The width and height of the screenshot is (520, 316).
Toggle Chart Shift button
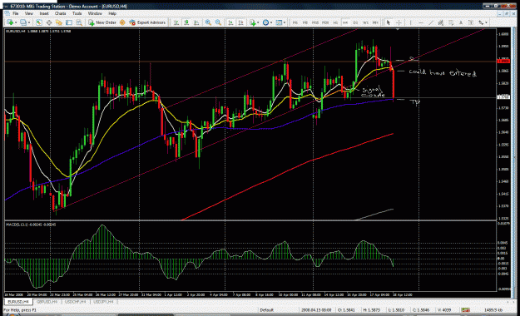[x=241, y=22]
